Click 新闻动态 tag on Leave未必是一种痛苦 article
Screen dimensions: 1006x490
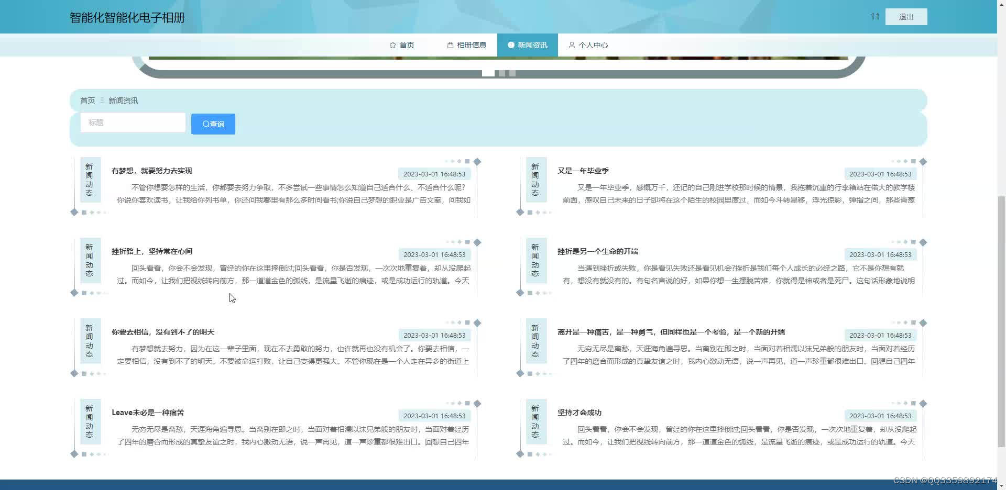(90, 421)
